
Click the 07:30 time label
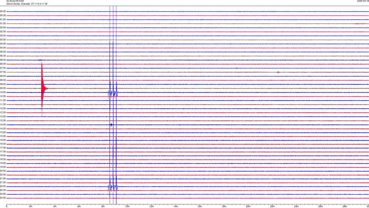pos(3,72)
